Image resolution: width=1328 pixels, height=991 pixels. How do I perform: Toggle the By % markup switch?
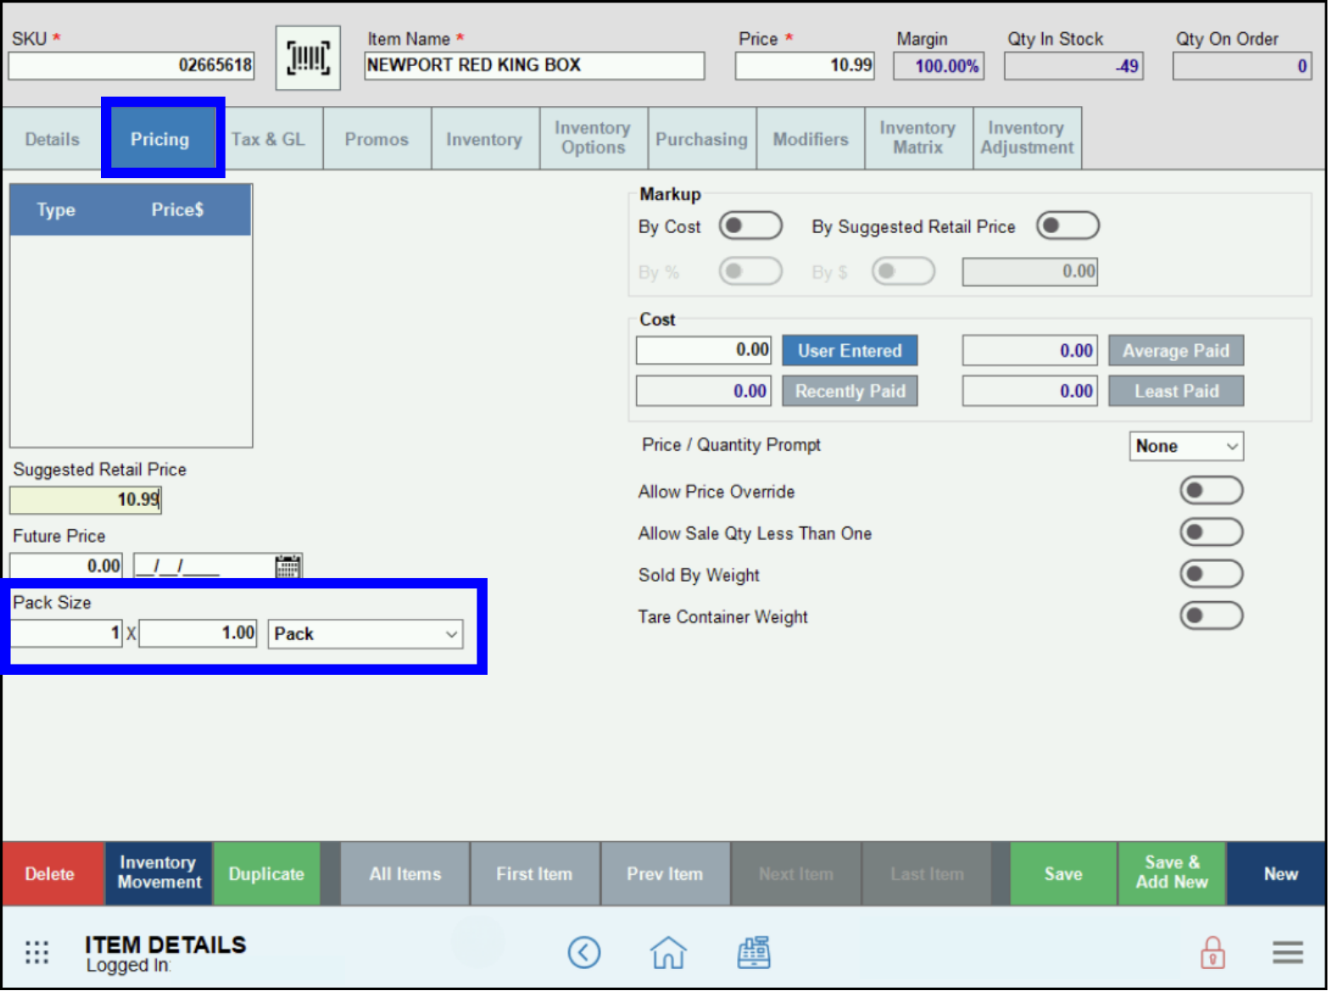[750, 272]
